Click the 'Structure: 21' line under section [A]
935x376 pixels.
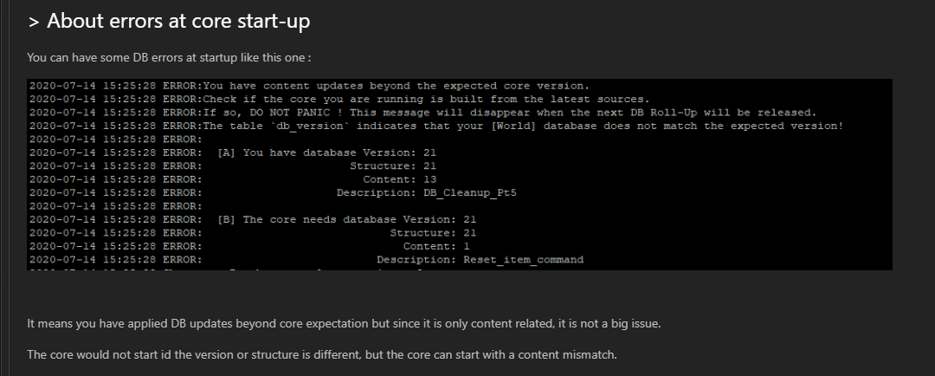pyautogui.click(x=233, y=166)
